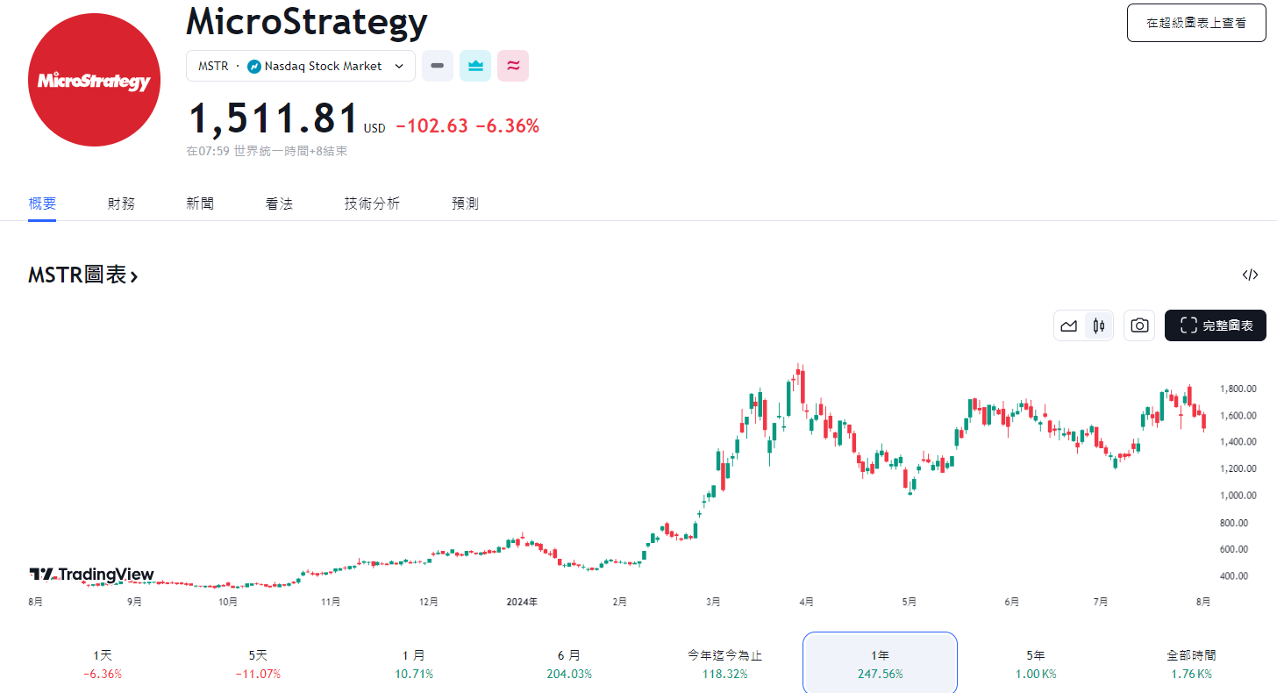The image size is (1277, 693).
Task: Open the 技術分析 tab
Action: coord(372,203)
